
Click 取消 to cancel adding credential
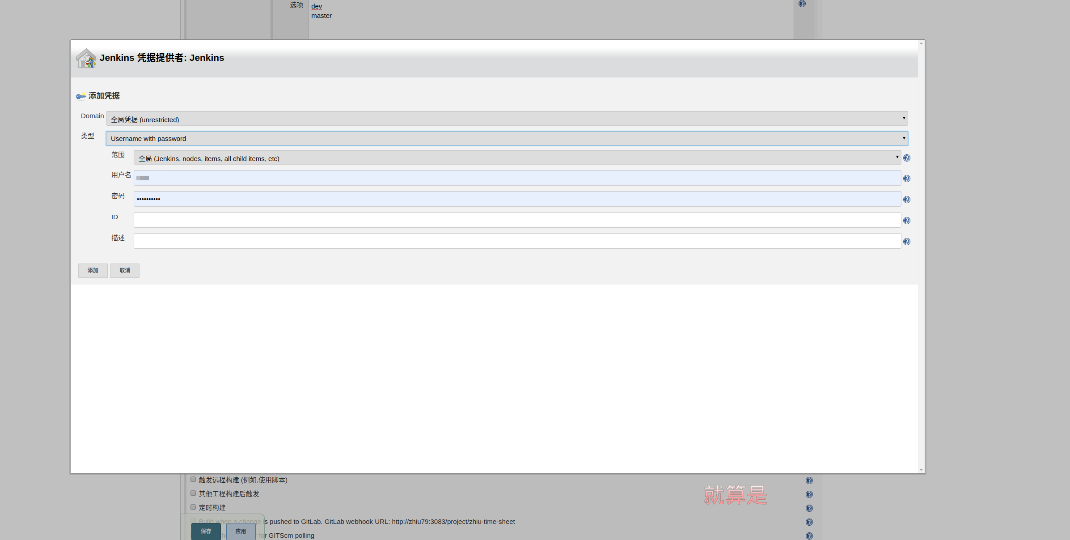tap(125, 270)
